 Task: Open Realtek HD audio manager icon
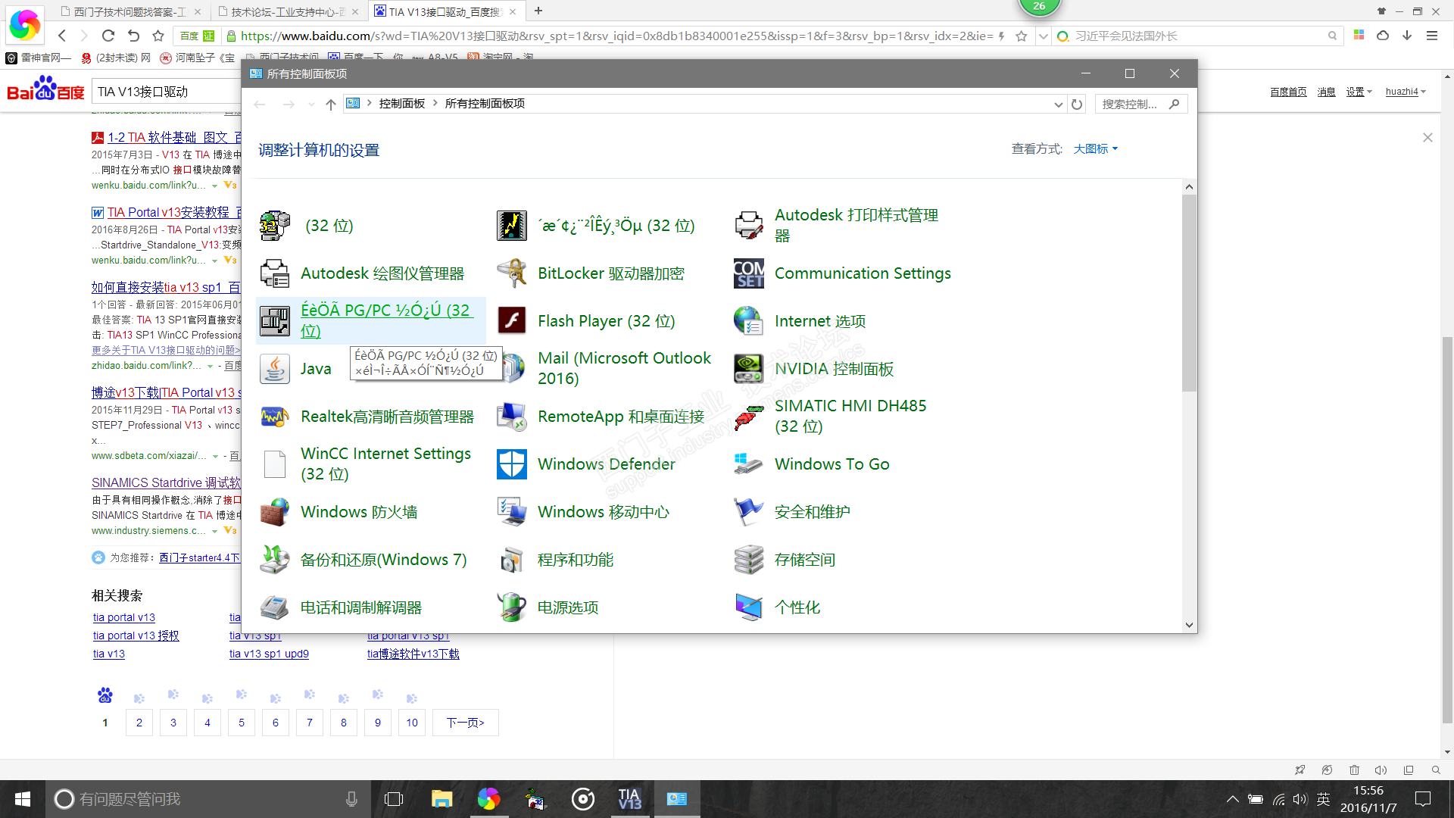pyautogui.click(x=275, y=417)
